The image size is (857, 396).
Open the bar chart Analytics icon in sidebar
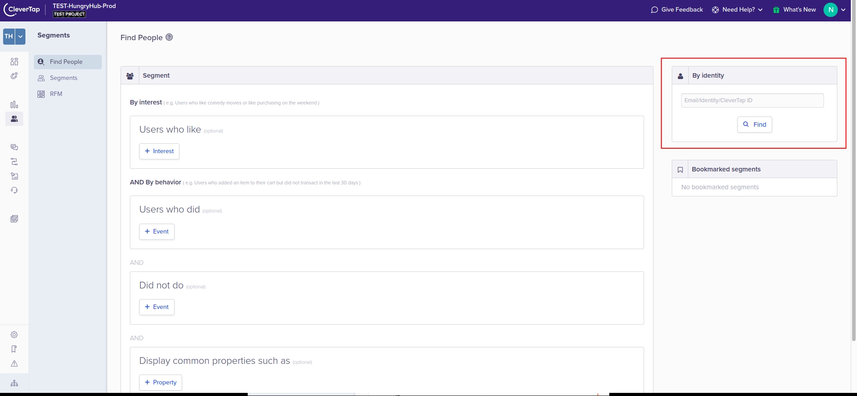(x=14, y=104)
